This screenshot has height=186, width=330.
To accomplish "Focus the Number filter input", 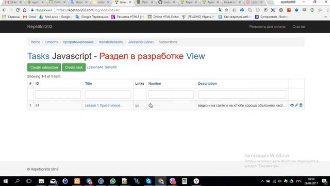I will click(x=171, y=95).
